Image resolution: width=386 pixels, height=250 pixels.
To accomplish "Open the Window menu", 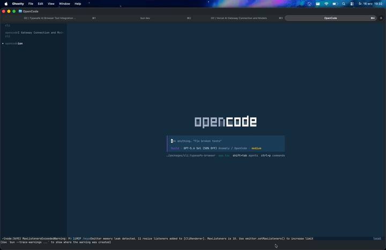I will coord(64,4).
